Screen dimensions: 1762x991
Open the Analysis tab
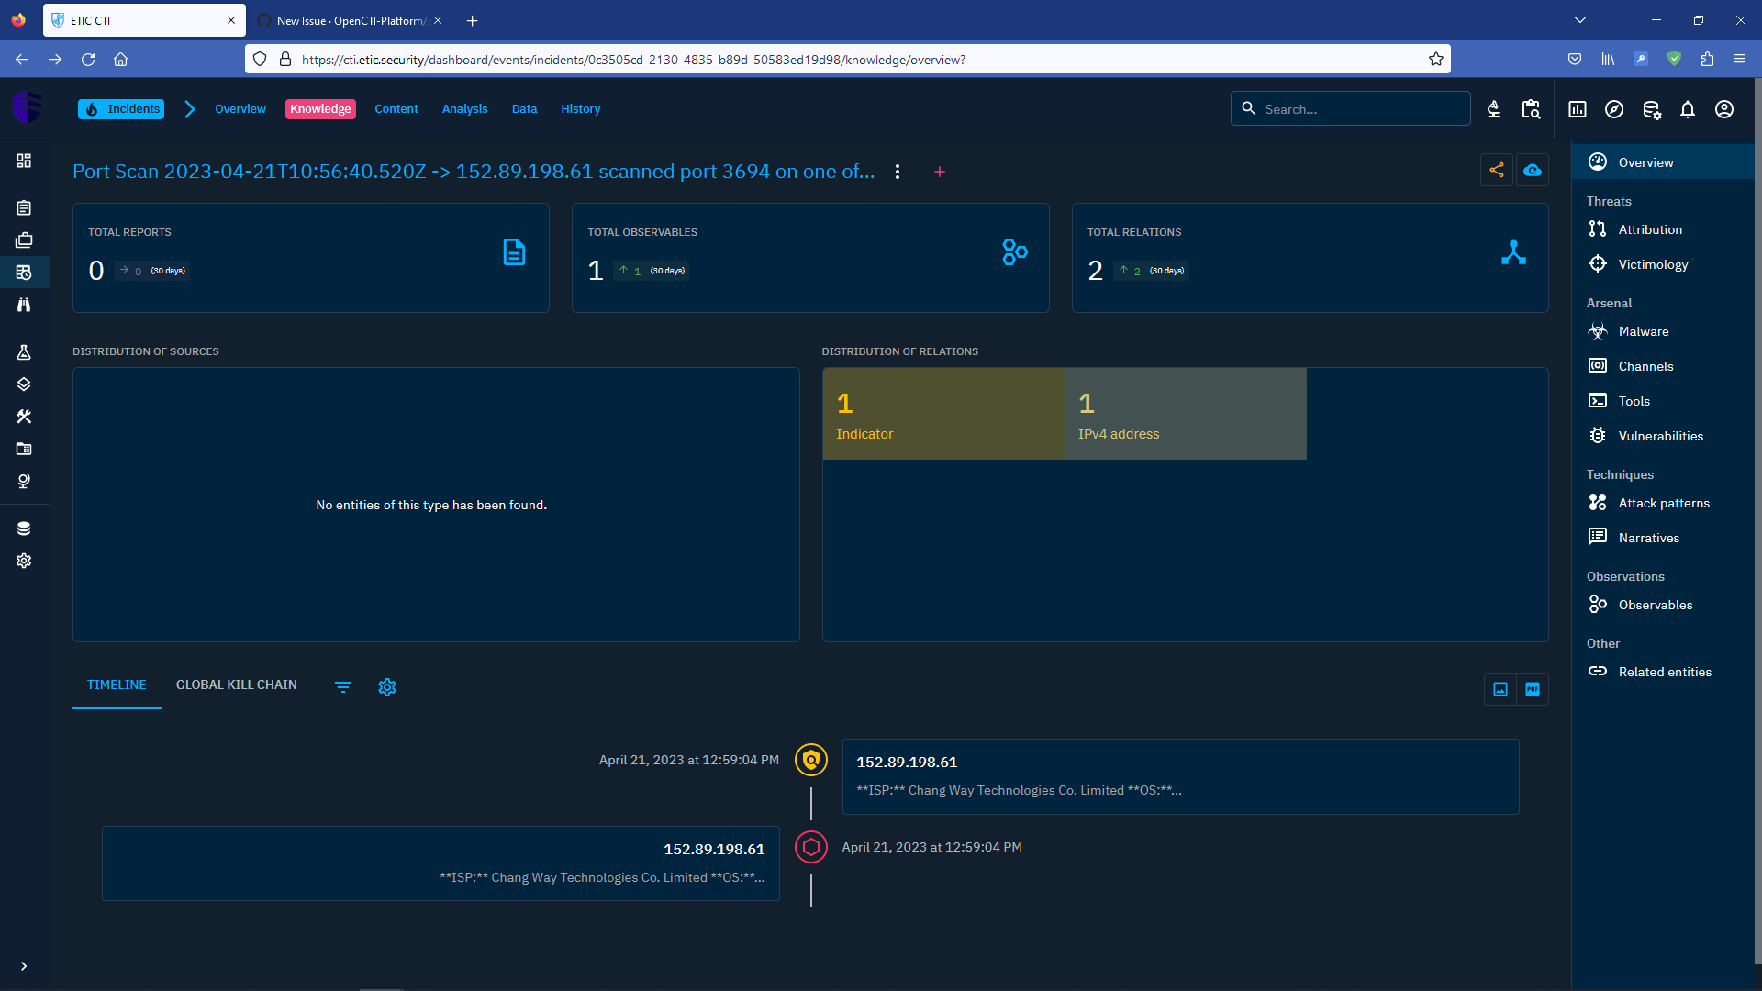[x=464, y=109]
